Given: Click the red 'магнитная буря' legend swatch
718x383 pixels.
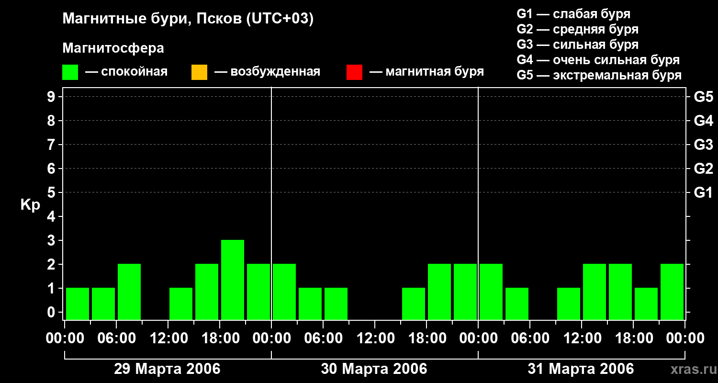Looking at the screenshot, I should 354,72.
